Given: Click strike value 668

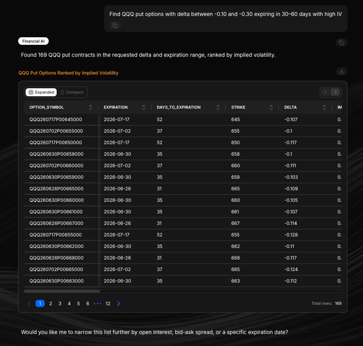Looking at the screenshot, I should (x=235, y=258).
